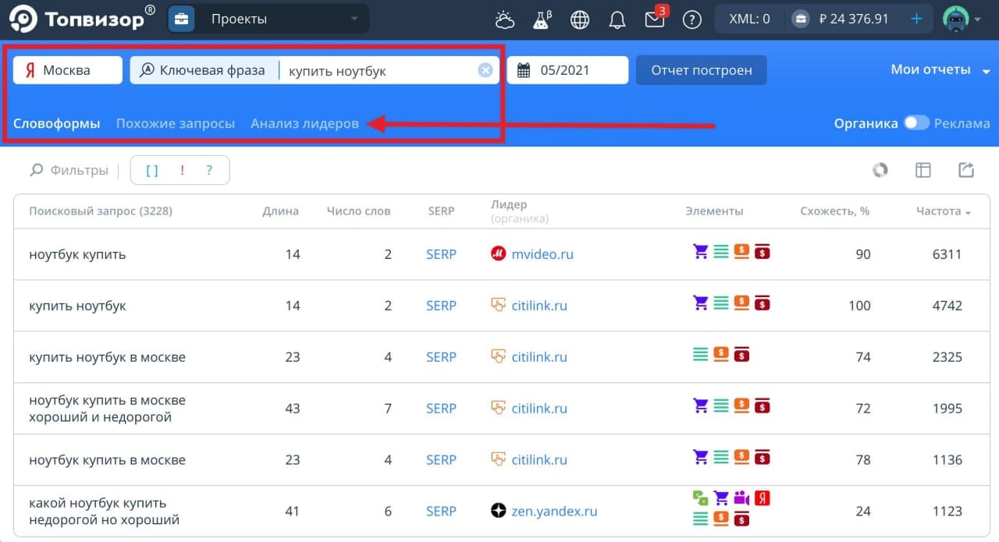Click green lines element in frequency 2325 row
The width and height of the screenshot is (999, 542).
pos(701,355)
